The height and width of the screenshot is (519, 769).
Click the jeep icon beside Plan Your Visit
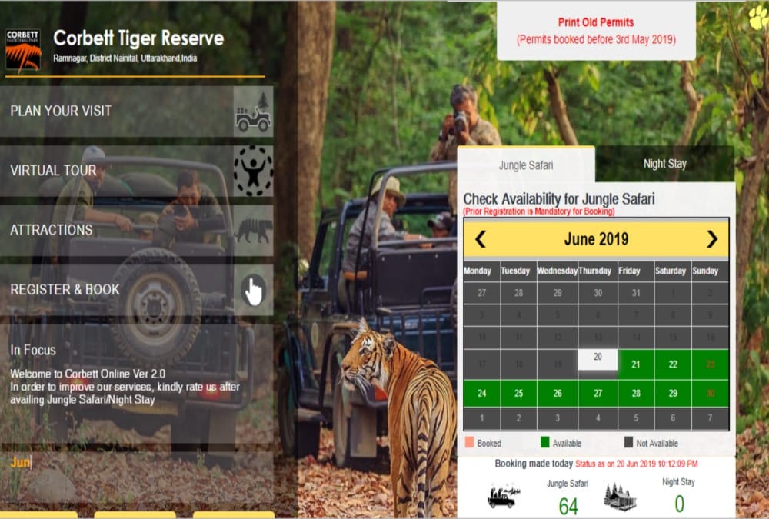[253, 112]
